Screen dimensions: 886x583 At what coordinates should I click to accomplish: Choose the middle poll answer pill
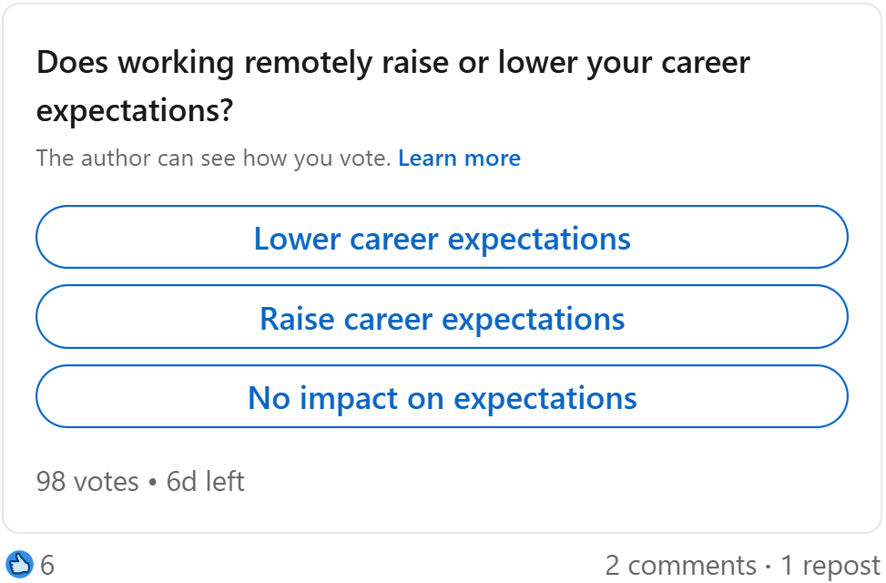click(x=442, y=317)
